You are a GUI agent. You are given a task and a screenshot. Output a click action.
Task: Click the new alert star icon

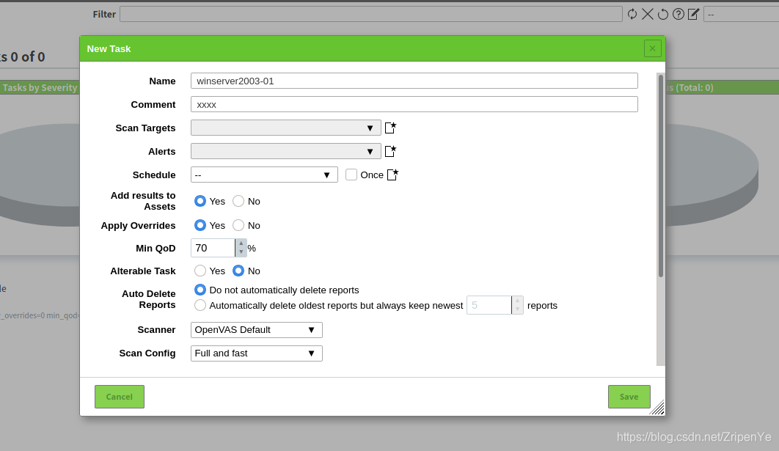[x=390, y=151]
